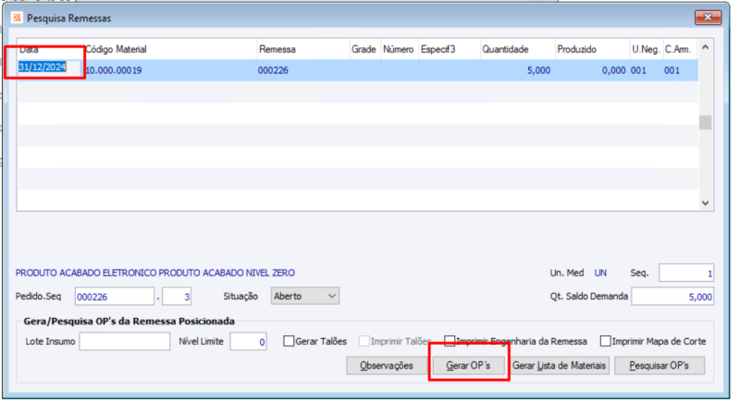Close the Pesquisa Remessas dialog
This screenshot has width=740, height=401.
pos(708,18)
